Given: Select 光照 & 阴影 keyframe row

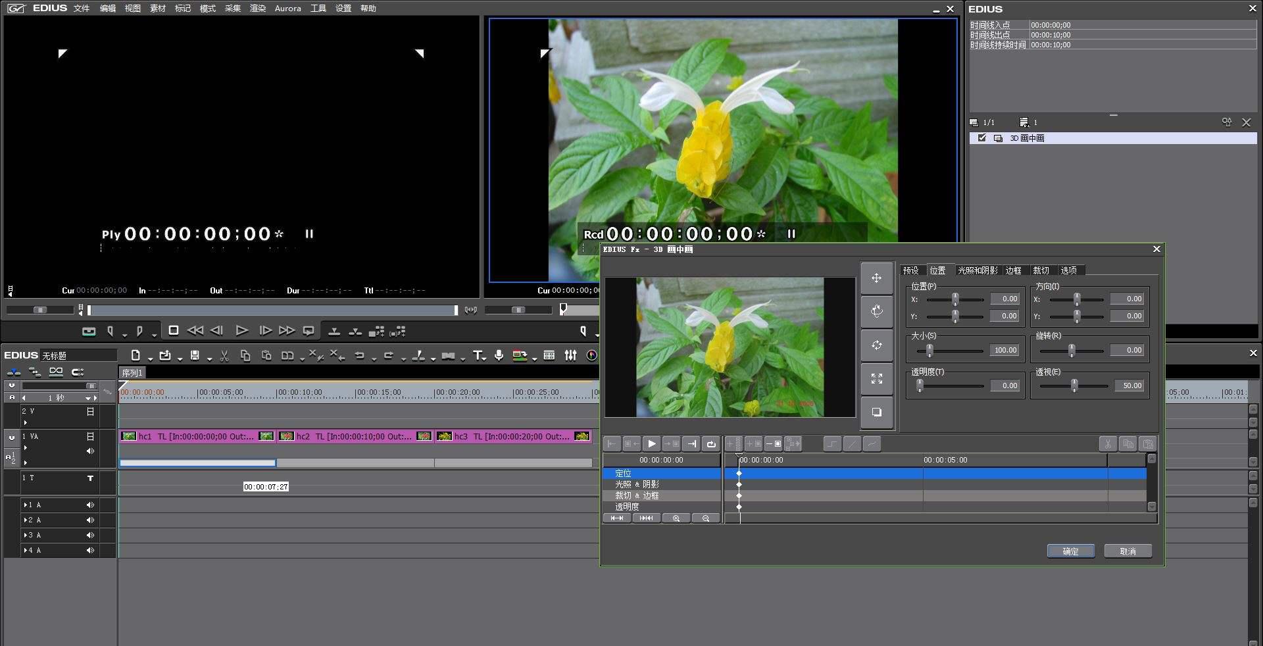Looking at the screenshot, I should [x=662, y=484].
